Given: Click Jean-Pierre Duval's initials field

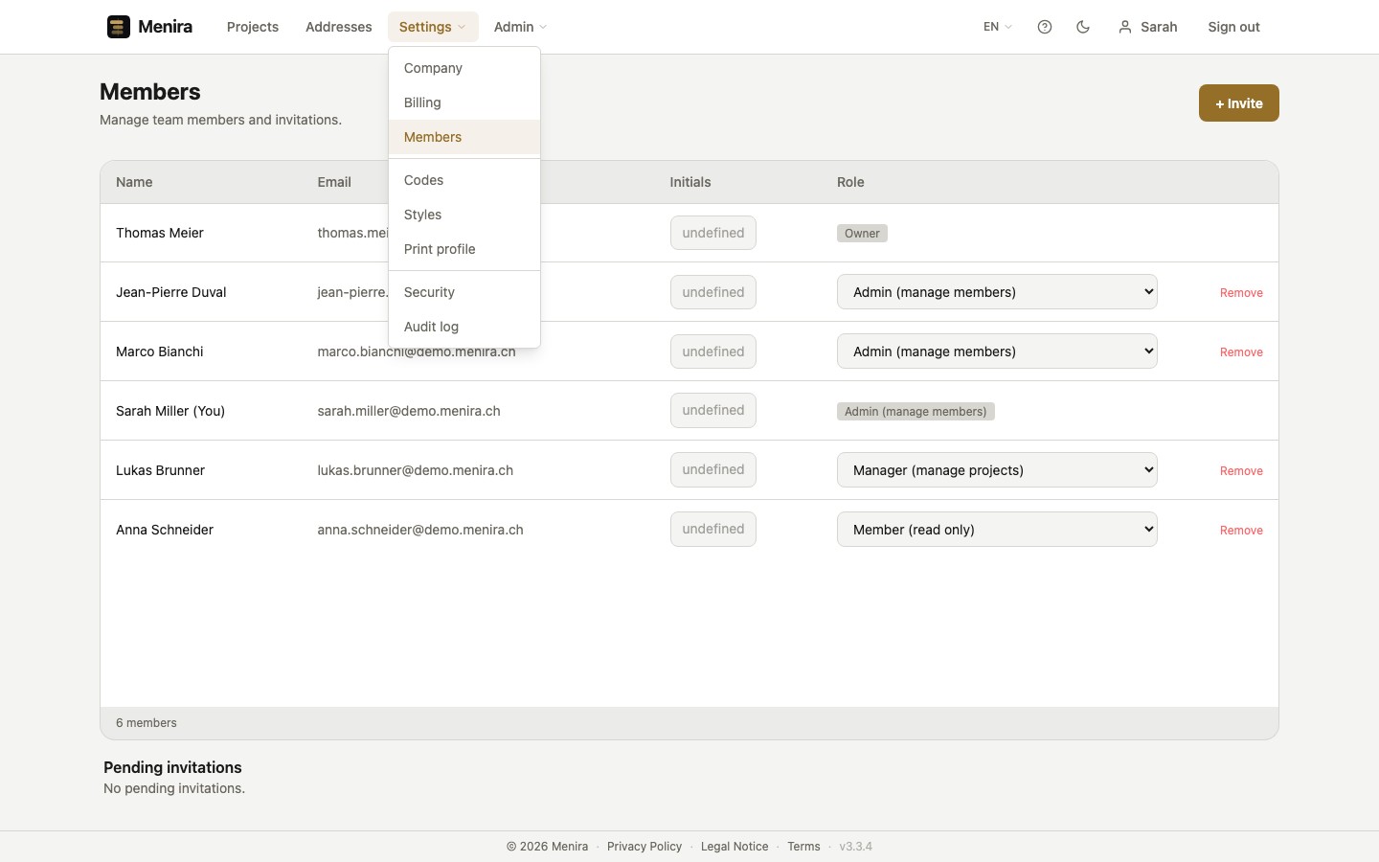Looking at the screenshot, I should [x=713, y=292].
